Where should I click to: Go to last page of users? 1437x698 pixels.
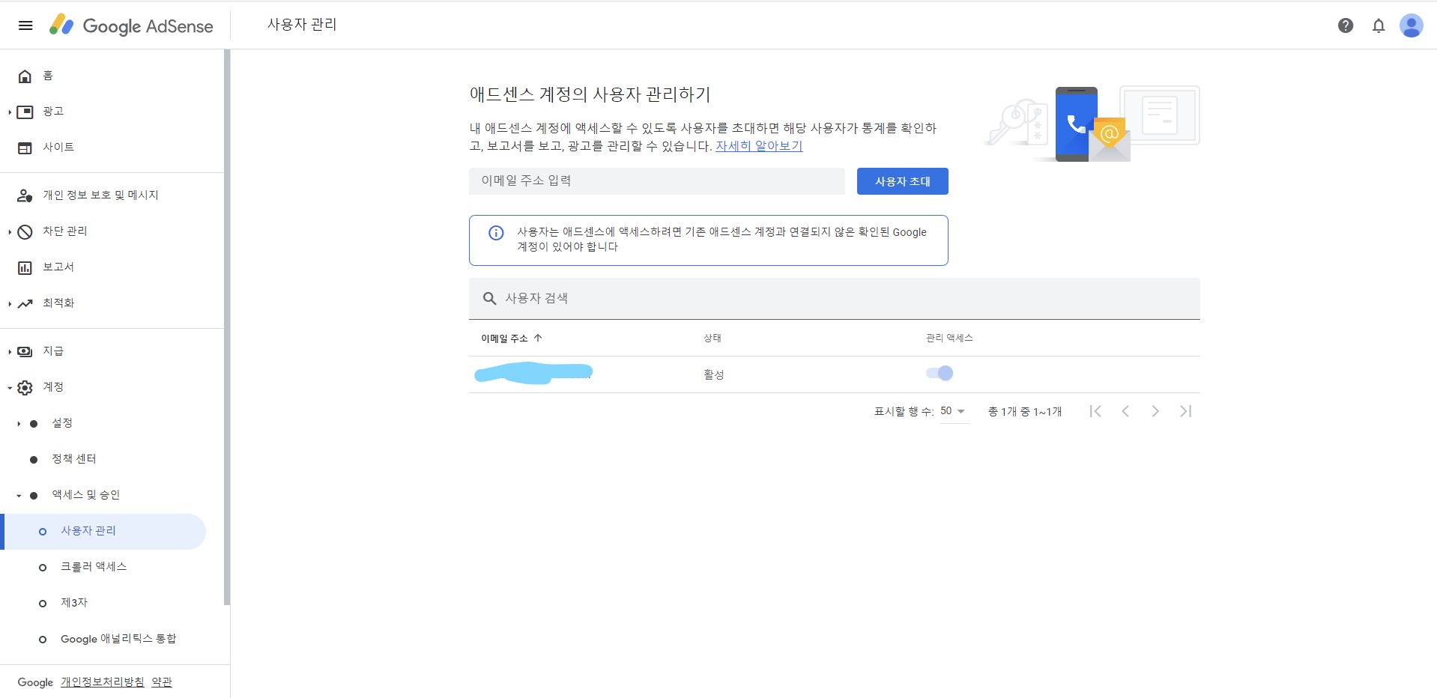tap(1185, 411)
